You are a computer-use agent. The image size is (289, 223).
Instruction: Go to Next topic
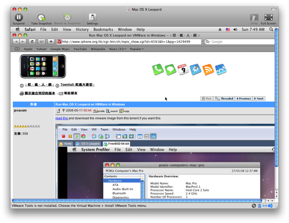coord(259,99)
